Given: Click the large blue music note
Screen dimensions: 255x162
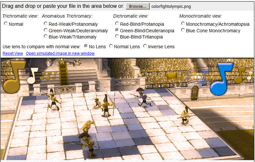Looking at the screenshot, I should [221, 79].
